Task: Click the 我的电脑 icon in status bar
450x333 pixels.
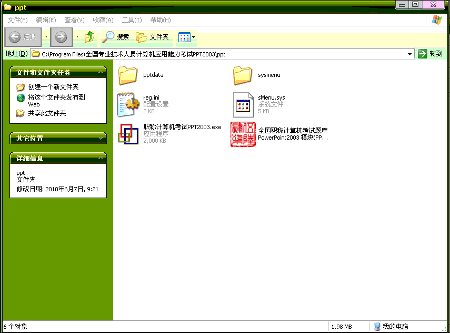Action: [377, 326]
